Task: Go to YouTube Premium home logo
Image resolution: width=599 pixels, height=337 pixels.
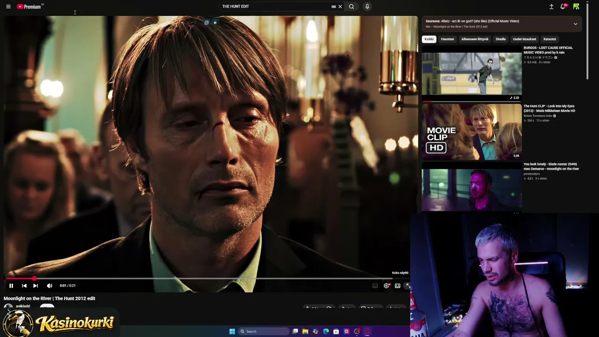Action: (30, 7)
